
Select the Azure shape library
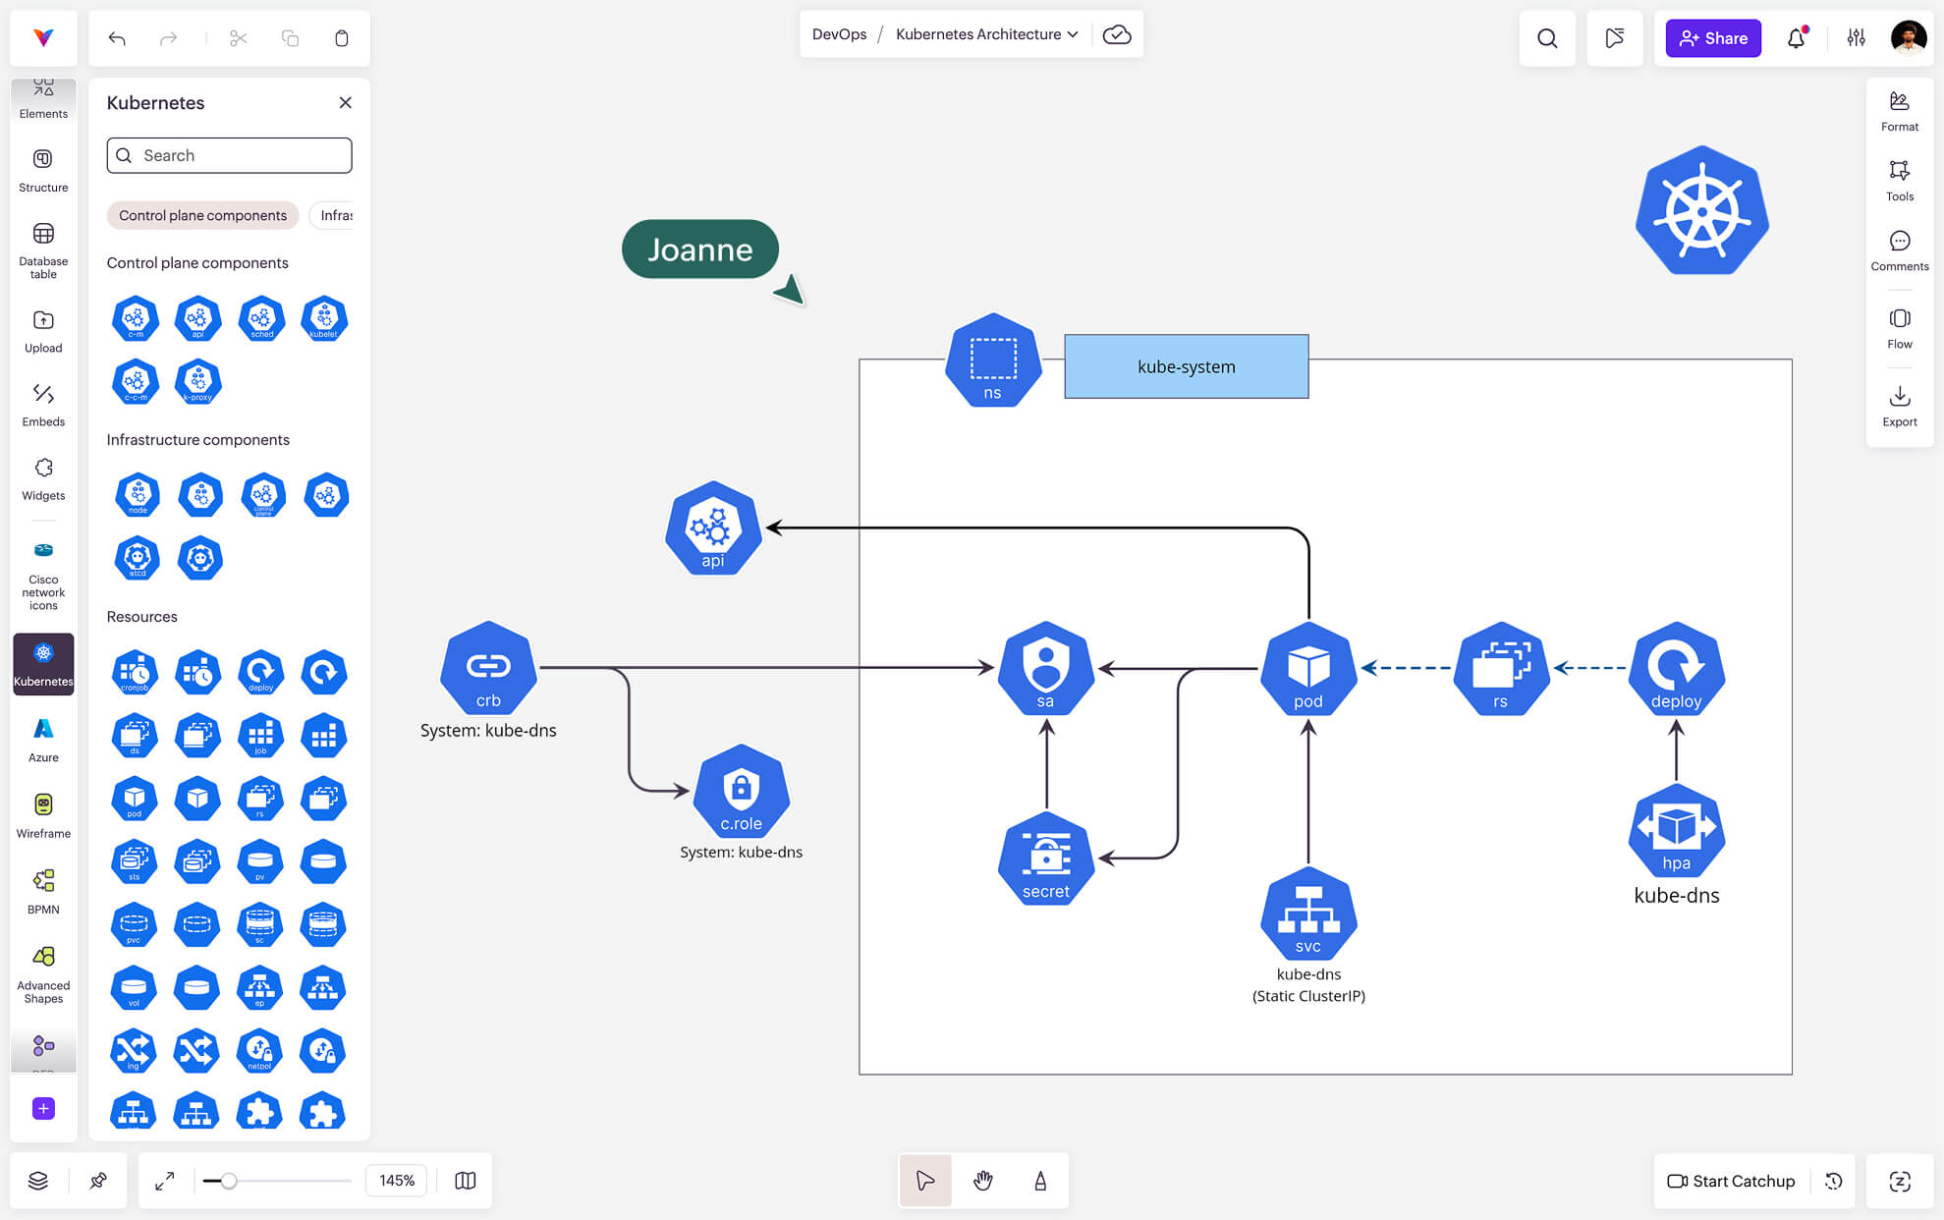[x=43, y=741]
